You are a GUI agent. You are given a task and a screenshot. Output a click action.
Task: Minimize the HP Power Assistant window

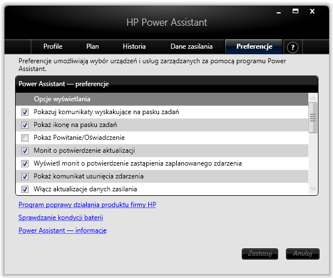(279, 12)
